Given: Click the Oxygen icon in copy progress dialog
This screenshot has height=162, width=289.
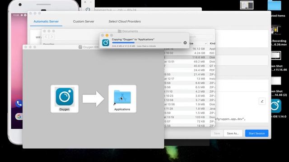Looking at the screenshot, I should [106, 43].
